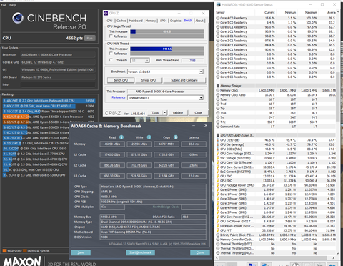Select the Intel Xeon Platinum 8168 ranking row
The height and width of the screenshot is (266, 343).
[49, 101]
